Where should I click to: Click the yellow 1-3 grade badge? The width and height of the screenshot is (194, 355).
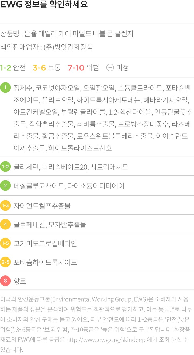(5, 206)
